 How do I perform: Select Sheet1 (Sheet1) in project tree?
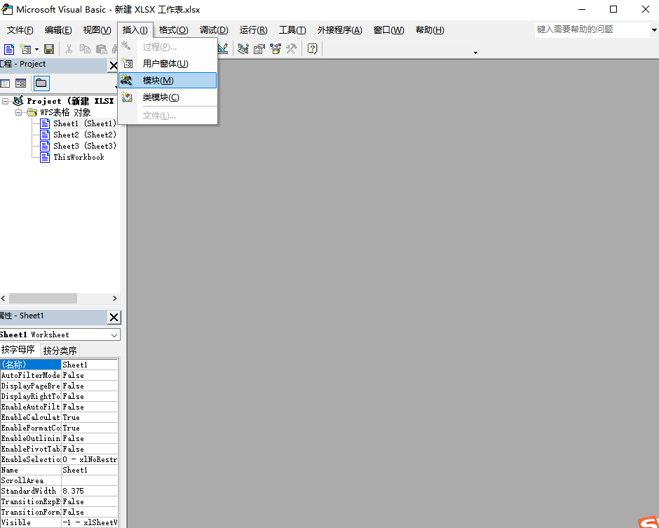[84, 123]
